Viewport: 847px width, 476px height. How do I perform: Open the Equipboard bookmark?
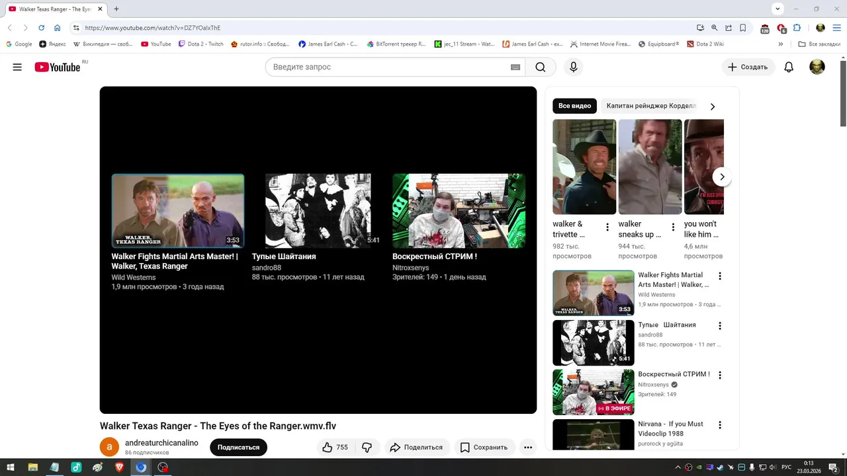(x=658, y=44)
